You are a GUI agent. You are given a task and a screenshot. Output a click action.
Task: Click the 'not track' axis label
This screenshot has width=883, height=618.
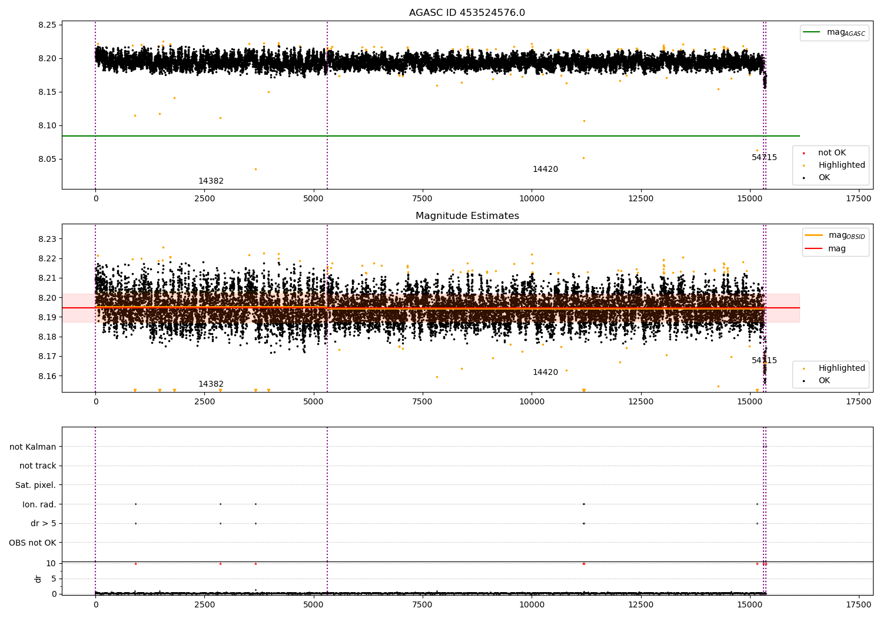38,466
